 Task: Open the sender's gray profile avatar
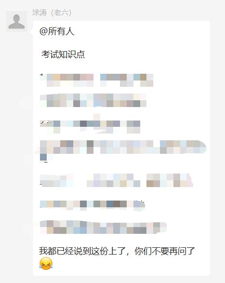tap(16, 21)
